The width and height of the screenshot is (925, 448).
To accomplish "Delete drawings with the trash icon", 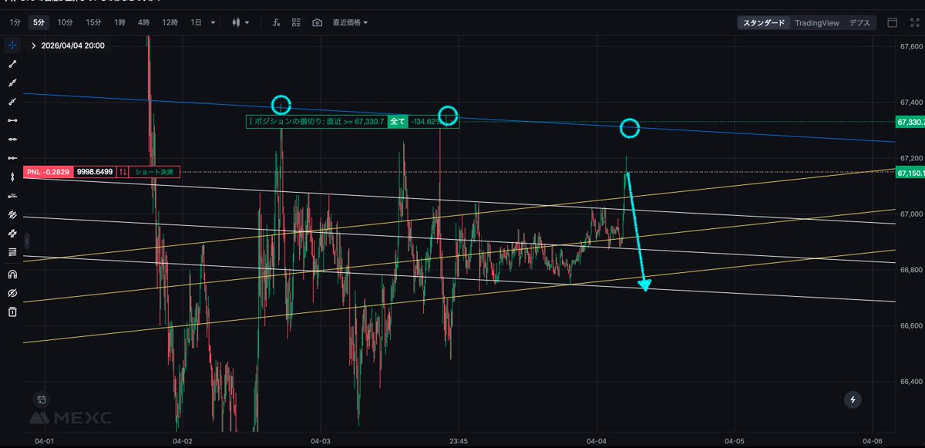I will (12, 312).
